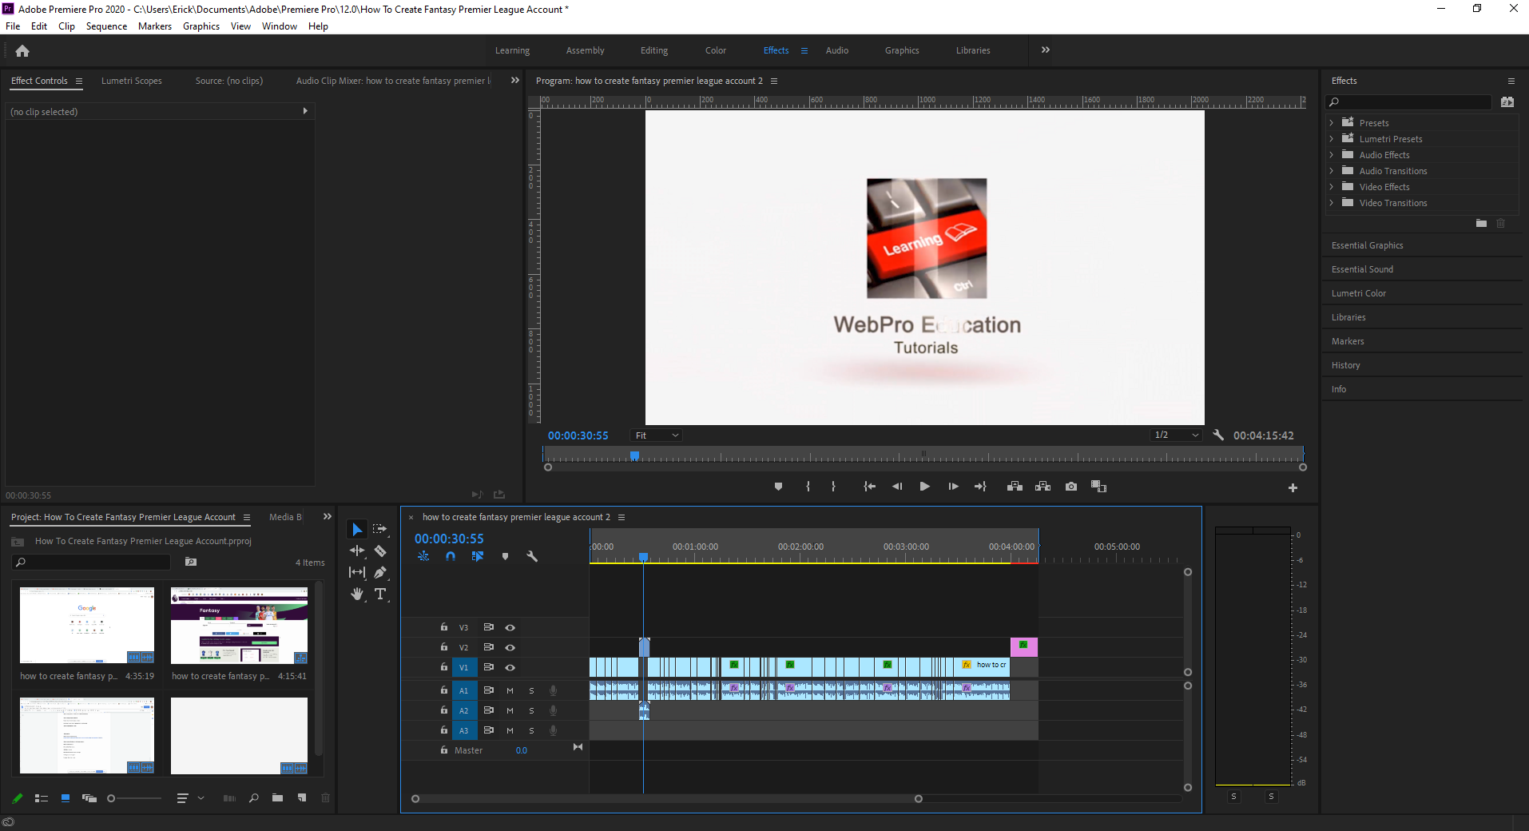Screen dimensions: 1529x831
Task: Go to Out point
Action: point(980,487)
